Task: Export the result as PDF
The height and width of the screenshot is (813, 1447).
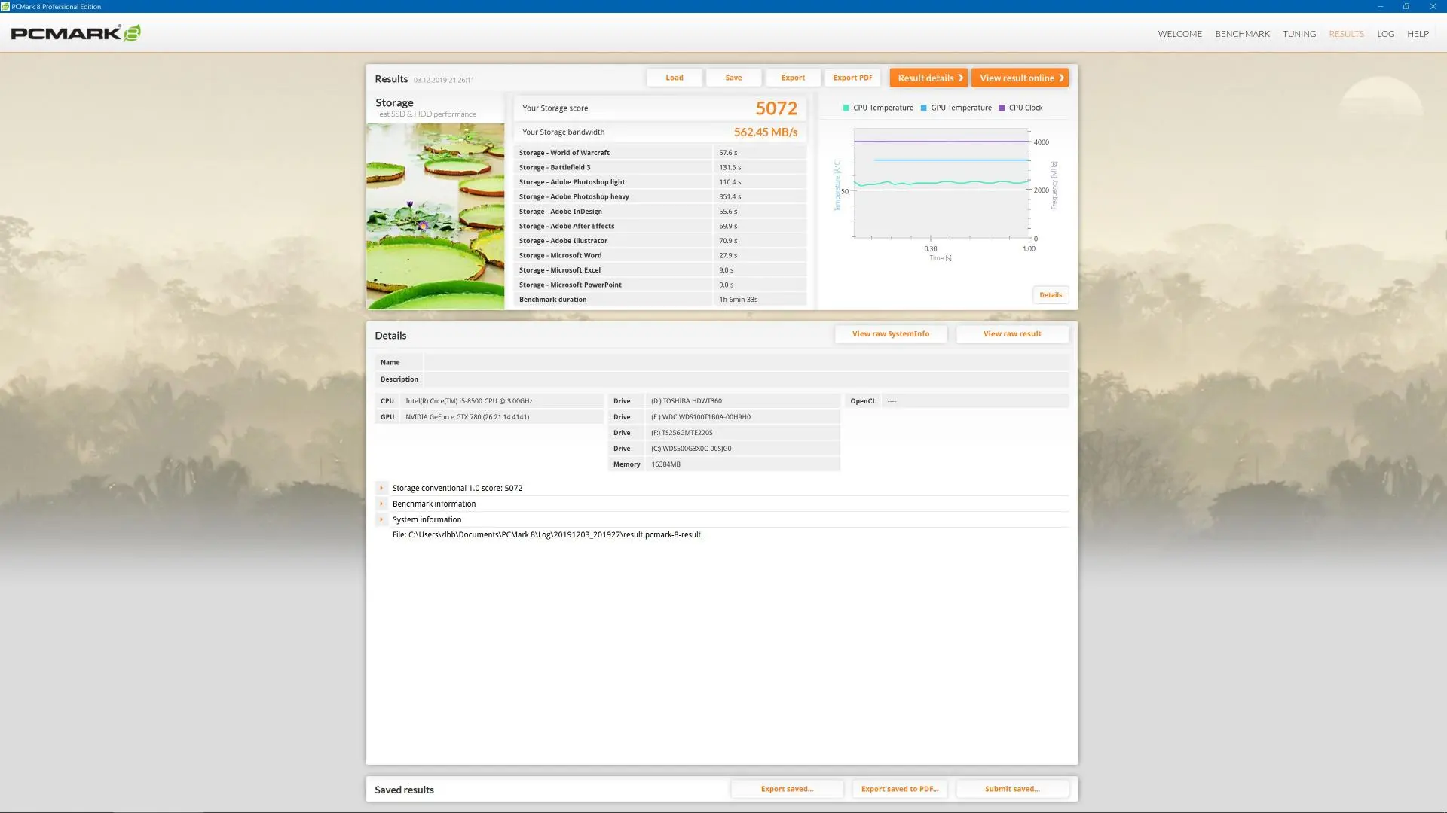Action: pos(852,78)
